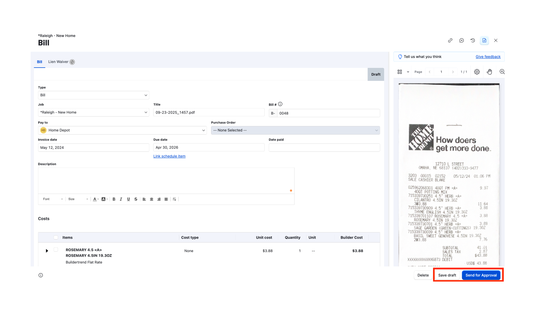The image size is (538, 312).
Task: Open the thumbnail grid view icon
Action: click(400, 72)
